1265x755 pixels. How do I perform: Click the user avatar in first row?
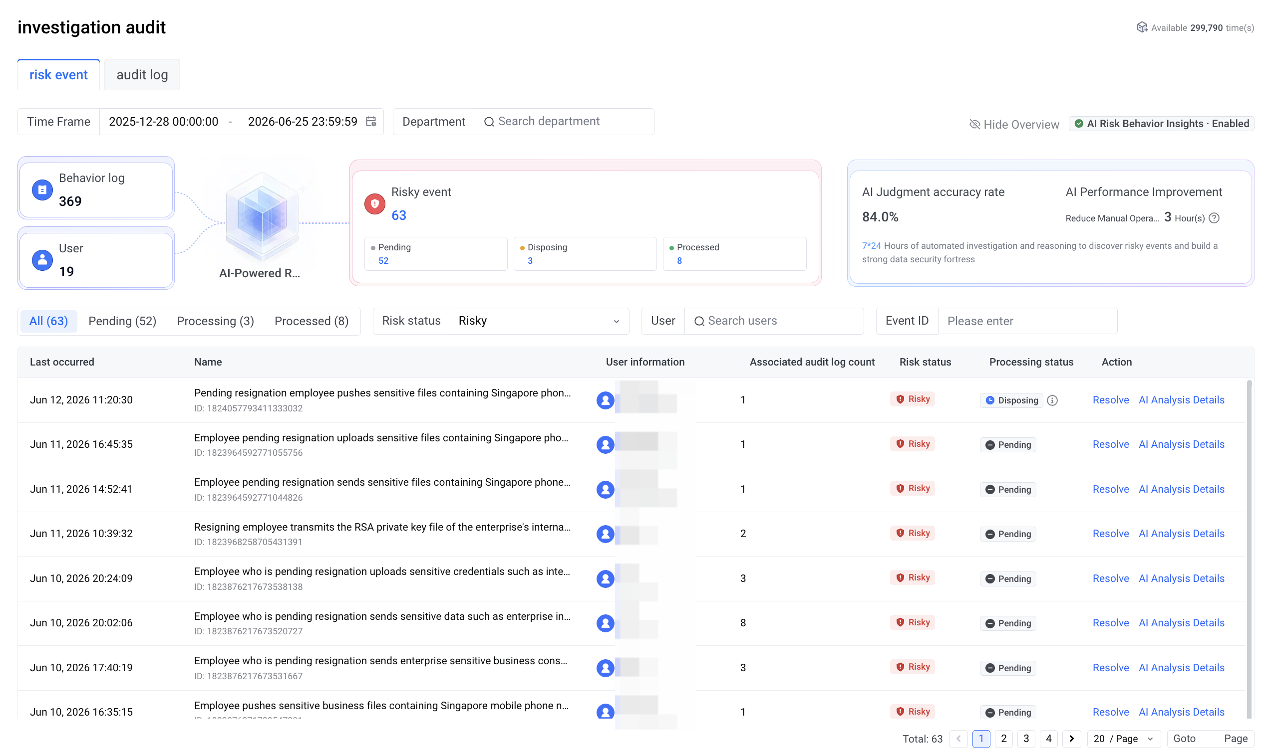pyautogui.click(x=605, y=400)
